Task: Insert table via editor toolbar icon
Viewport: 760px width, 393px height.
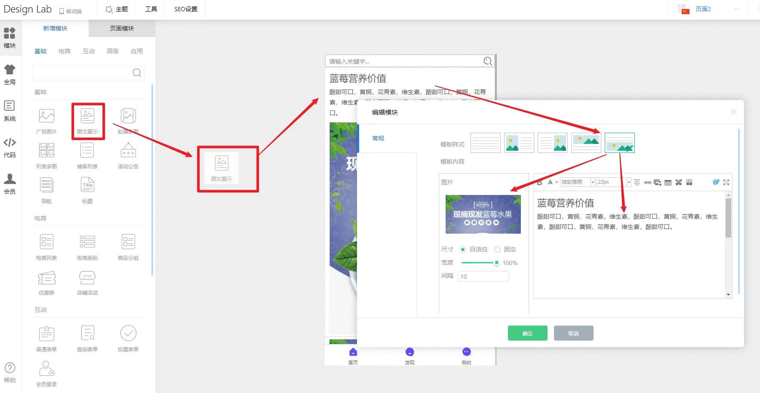Action: point(668,183)
